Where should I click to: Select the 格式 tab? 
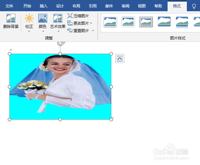177,6
